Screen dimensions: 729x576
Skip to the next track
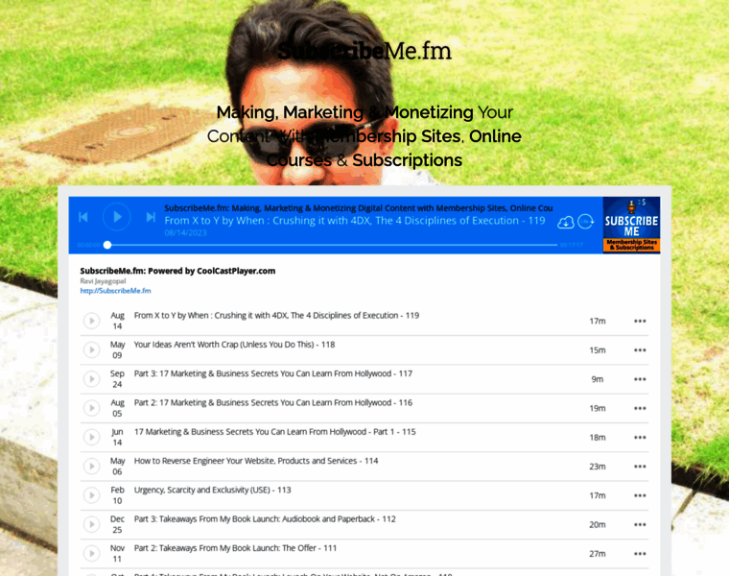click(151, 217)
